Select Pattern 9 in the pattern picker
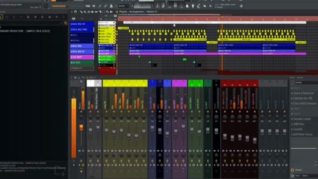318x179 pixels. point(82,69)
